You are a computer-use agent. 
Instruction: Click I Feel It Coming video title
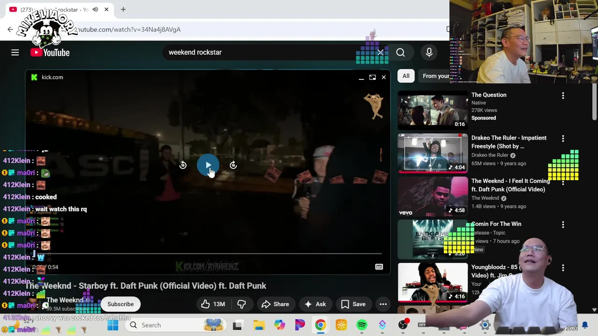click(511, 185)
